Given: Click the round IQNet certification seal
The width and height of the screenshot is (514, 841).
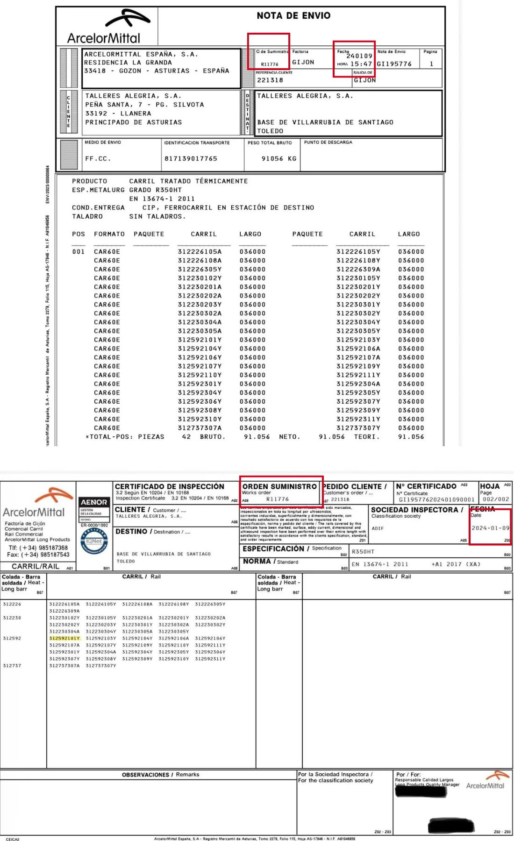Looking at the screenshot, I should coord(94,541).
